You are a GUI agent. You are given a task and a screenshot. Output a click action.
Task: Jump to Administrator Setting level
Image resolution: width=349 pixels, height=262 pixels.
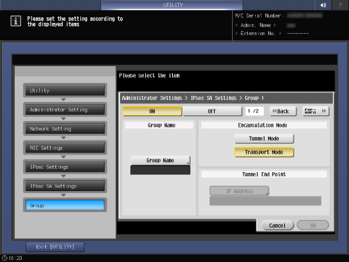tap(65, 109)
